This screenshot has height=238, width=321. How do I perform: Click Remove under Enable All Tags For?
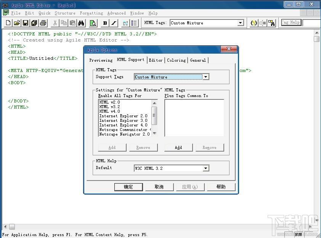[x=143, y=147]
